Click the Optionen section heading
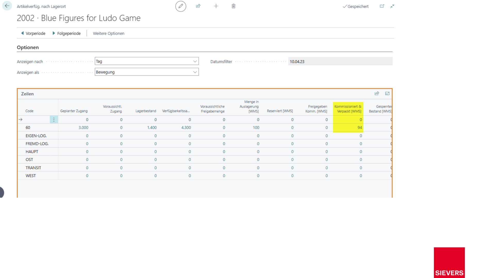The image size is (495, 278). [28, 47]
